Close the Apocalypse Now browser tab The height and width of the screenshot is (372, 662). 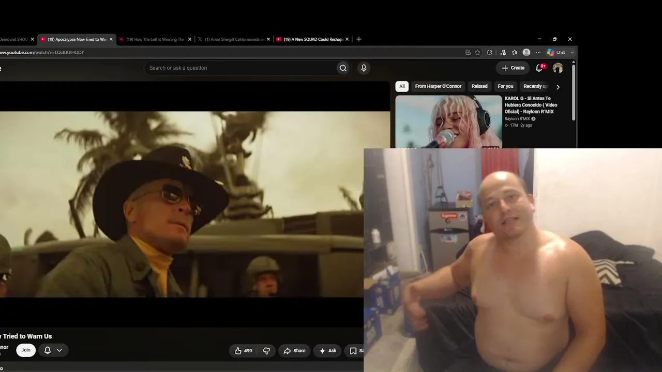tap(111, 39)
